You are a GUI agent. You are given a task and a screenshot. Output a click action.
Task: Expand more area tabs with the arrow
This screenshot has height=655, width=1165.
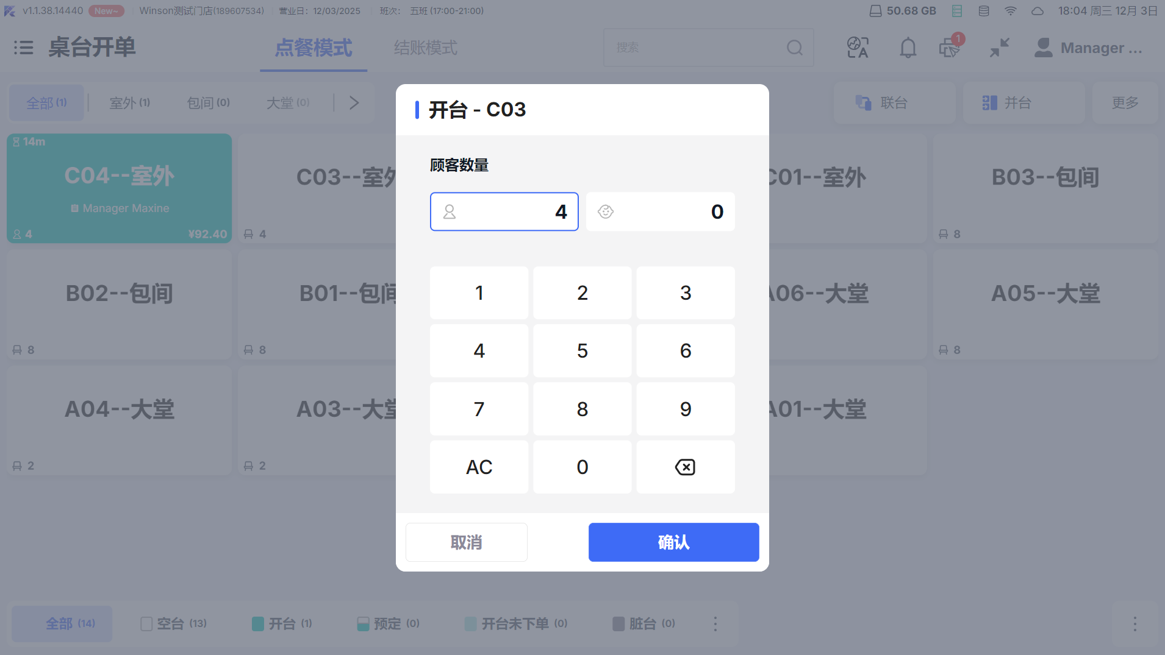pos(354,102)
